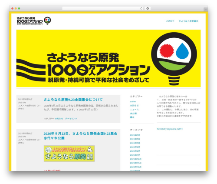The width and height of the screenshot is (217, 184).
Task: Open the さようなら原発署名 menu item
Action: [x=188, y=21]
